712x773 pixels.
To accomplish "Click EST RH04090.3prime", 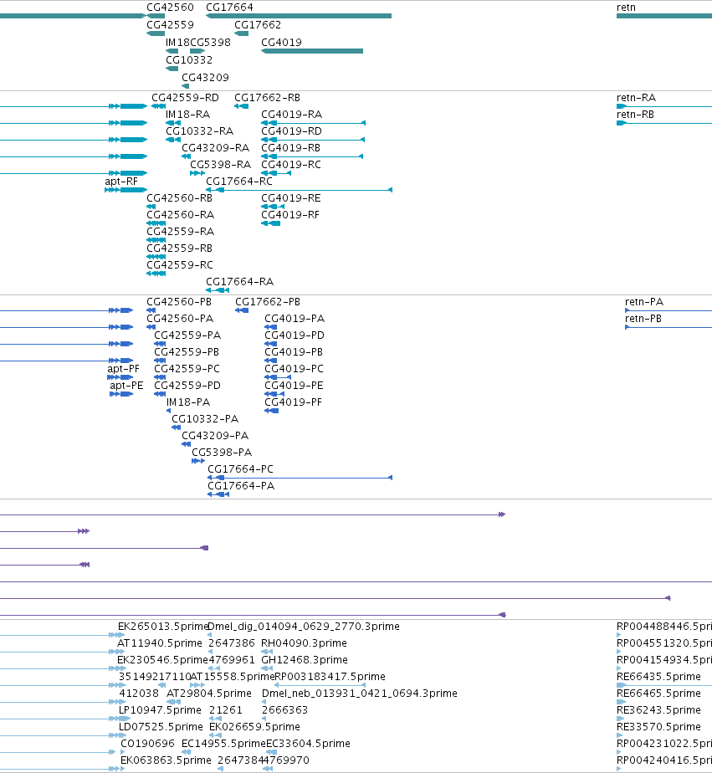I will pyautogui.click(x=304, y=643).
